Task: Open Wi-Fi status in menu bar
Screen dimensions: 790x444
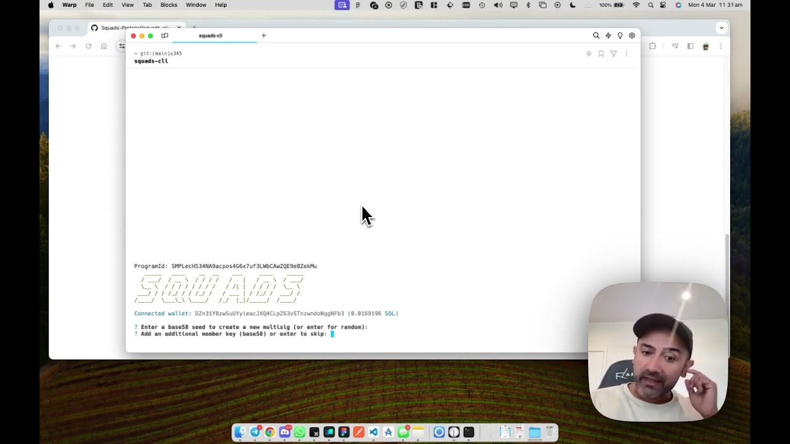Action: pyautogui.click(x=636, y=5)
